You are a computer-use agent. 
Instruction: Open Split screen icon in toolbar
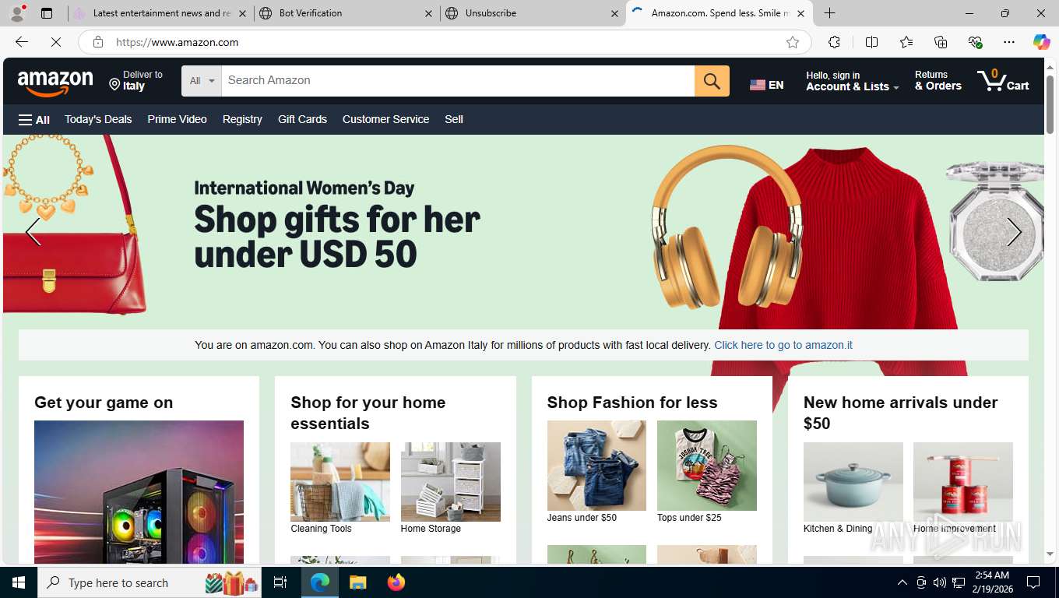pos(871,42)
